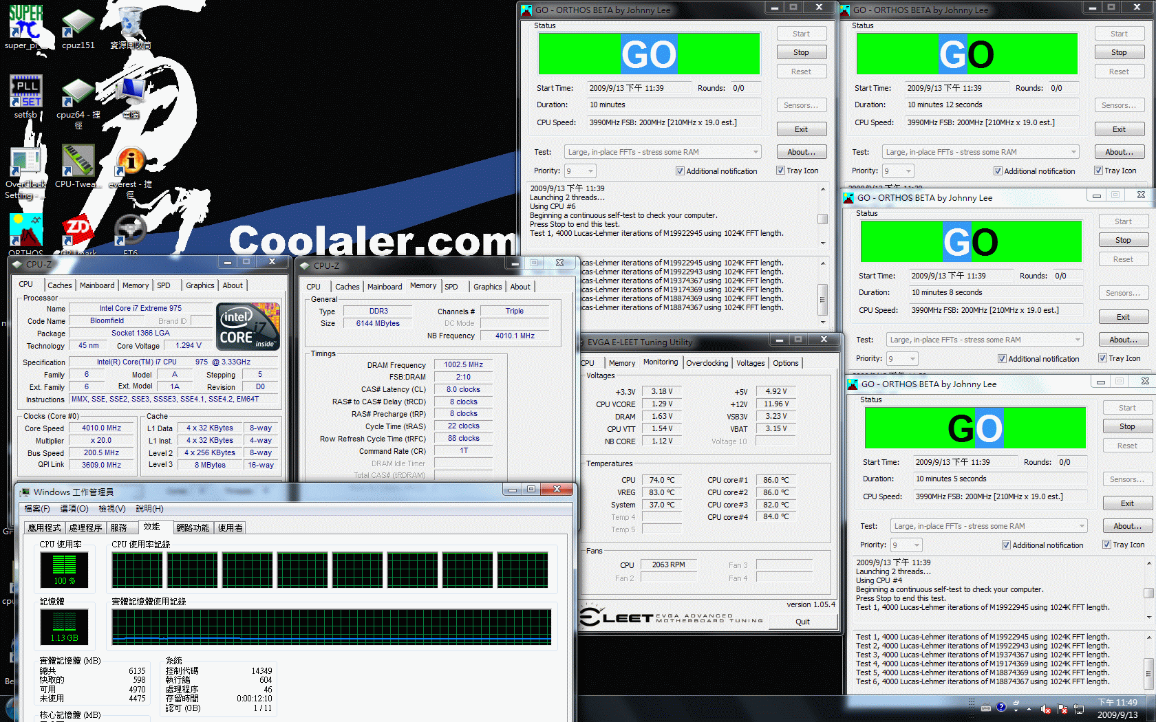Launch the CPU-Tweaker desktop shortcut
The width and height of the screenshot is (1156, 722).
(x=78, y=165)
